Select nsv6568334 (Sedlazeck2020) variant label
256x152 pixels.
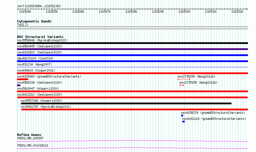coord(40,82)
